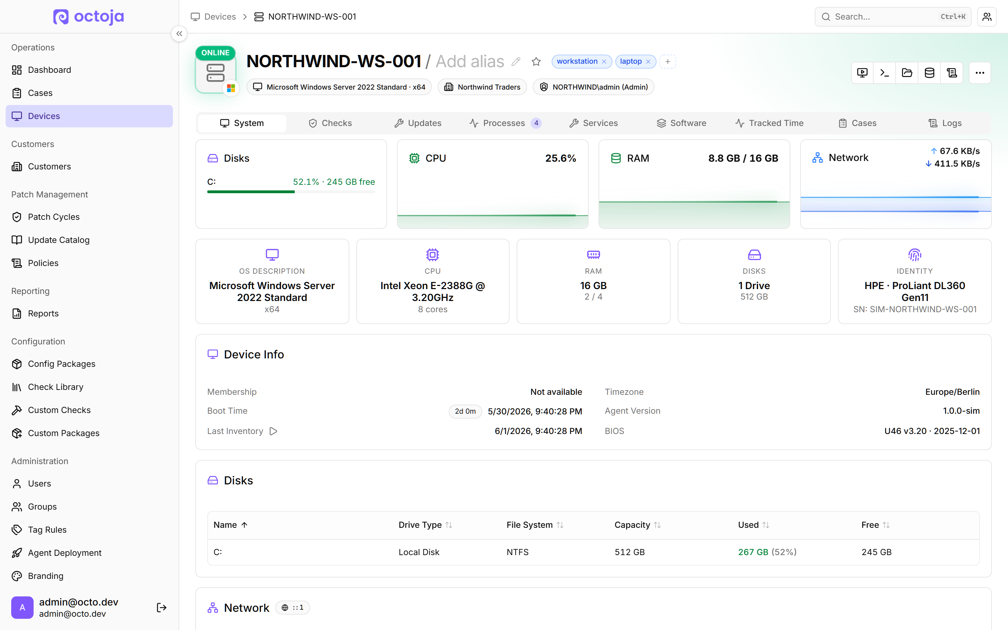Add a new tag with the plus button
The image size is (1008, 630).
point(668,62)
